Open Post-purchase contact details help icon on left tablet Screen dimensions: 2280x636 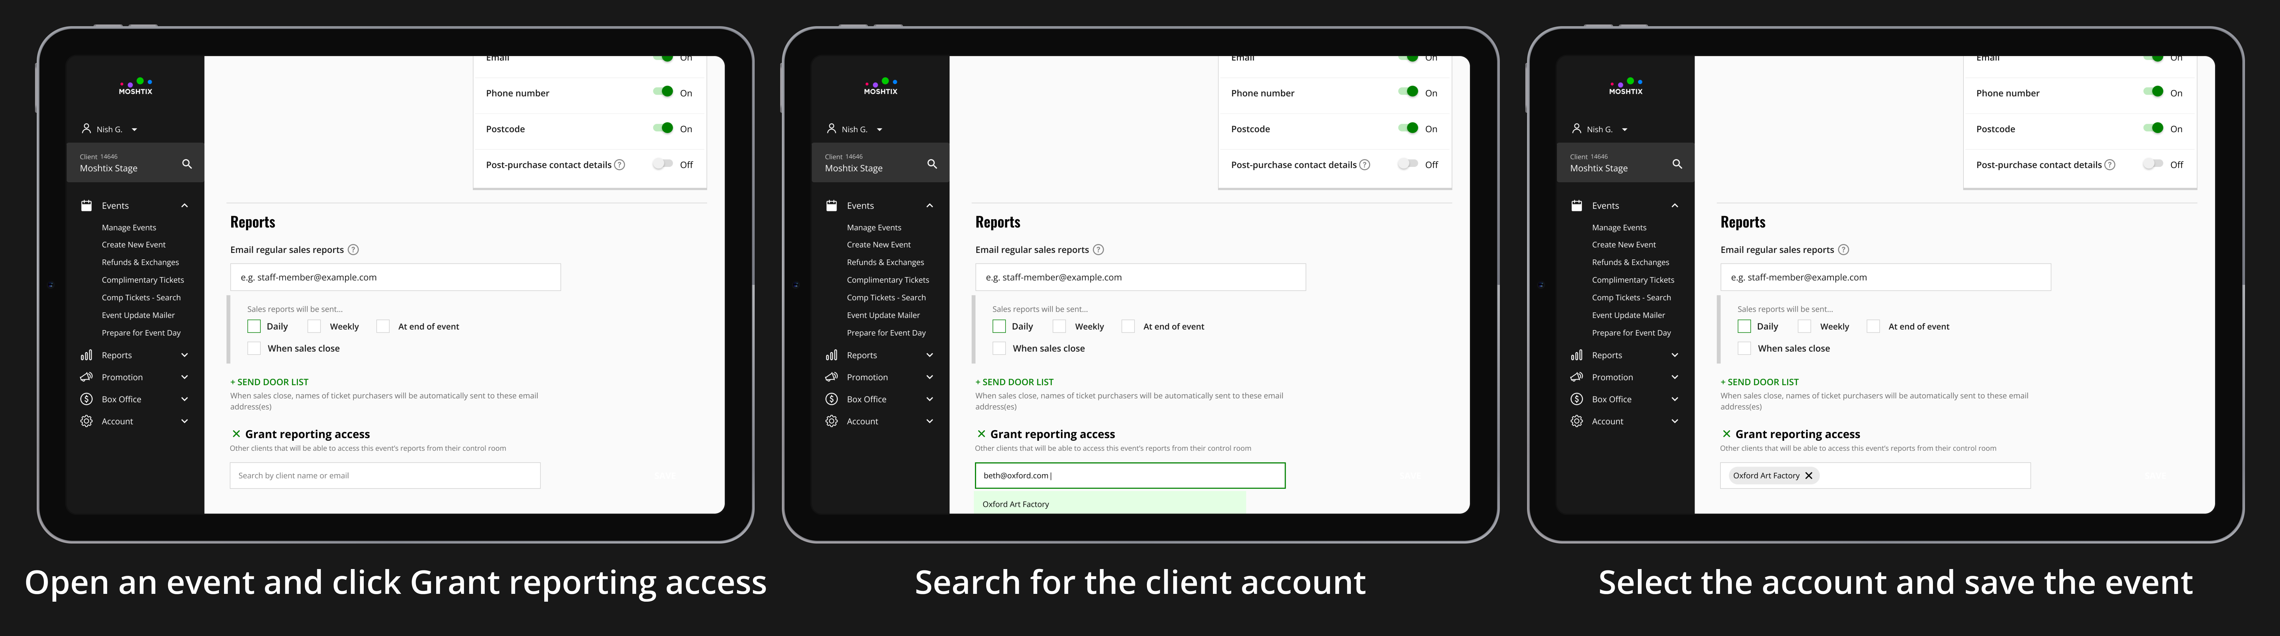pyautogui.click(x=620, y=165)
